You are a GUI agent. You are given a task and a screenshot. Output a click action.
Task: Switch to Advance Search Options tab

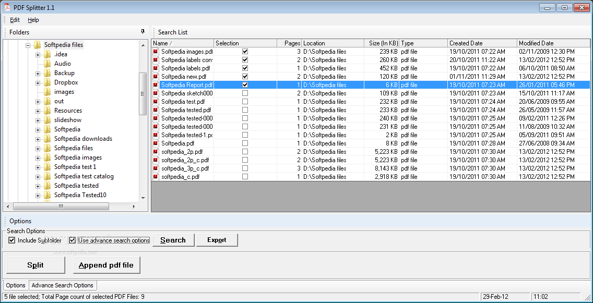click(x=63, y=285)
